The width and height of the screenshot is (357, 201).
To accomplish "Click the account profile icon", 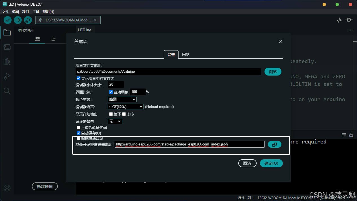I will [7, 188].
